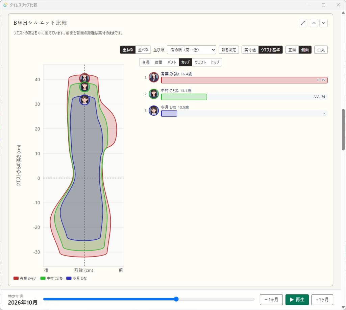Image resolution: width=346 pixels, height=310 pixels.
Task: Click the timeline slider handle
Action: tap(176, 299)
